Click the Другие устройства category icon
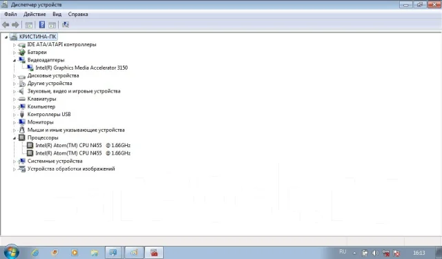The width and height of the screenshot is (442, 259). coord(21,84)
